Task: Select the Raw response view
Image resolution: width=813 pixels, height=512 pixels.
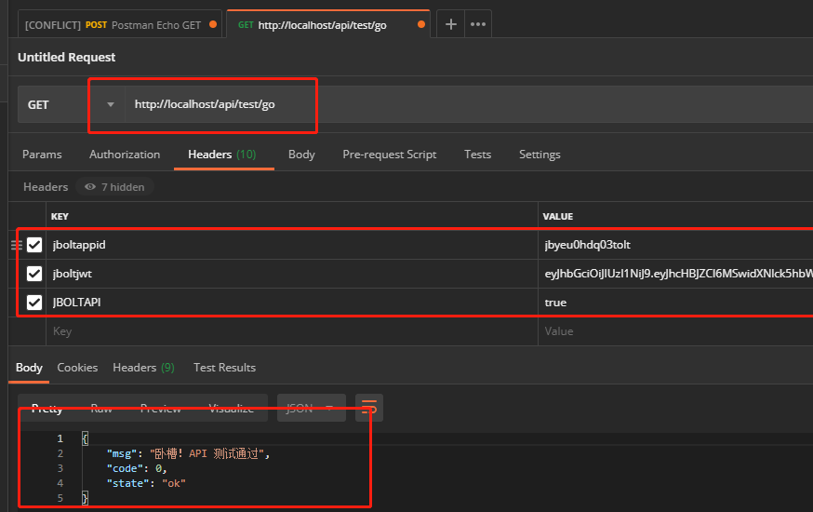Action: coord(101,408)
